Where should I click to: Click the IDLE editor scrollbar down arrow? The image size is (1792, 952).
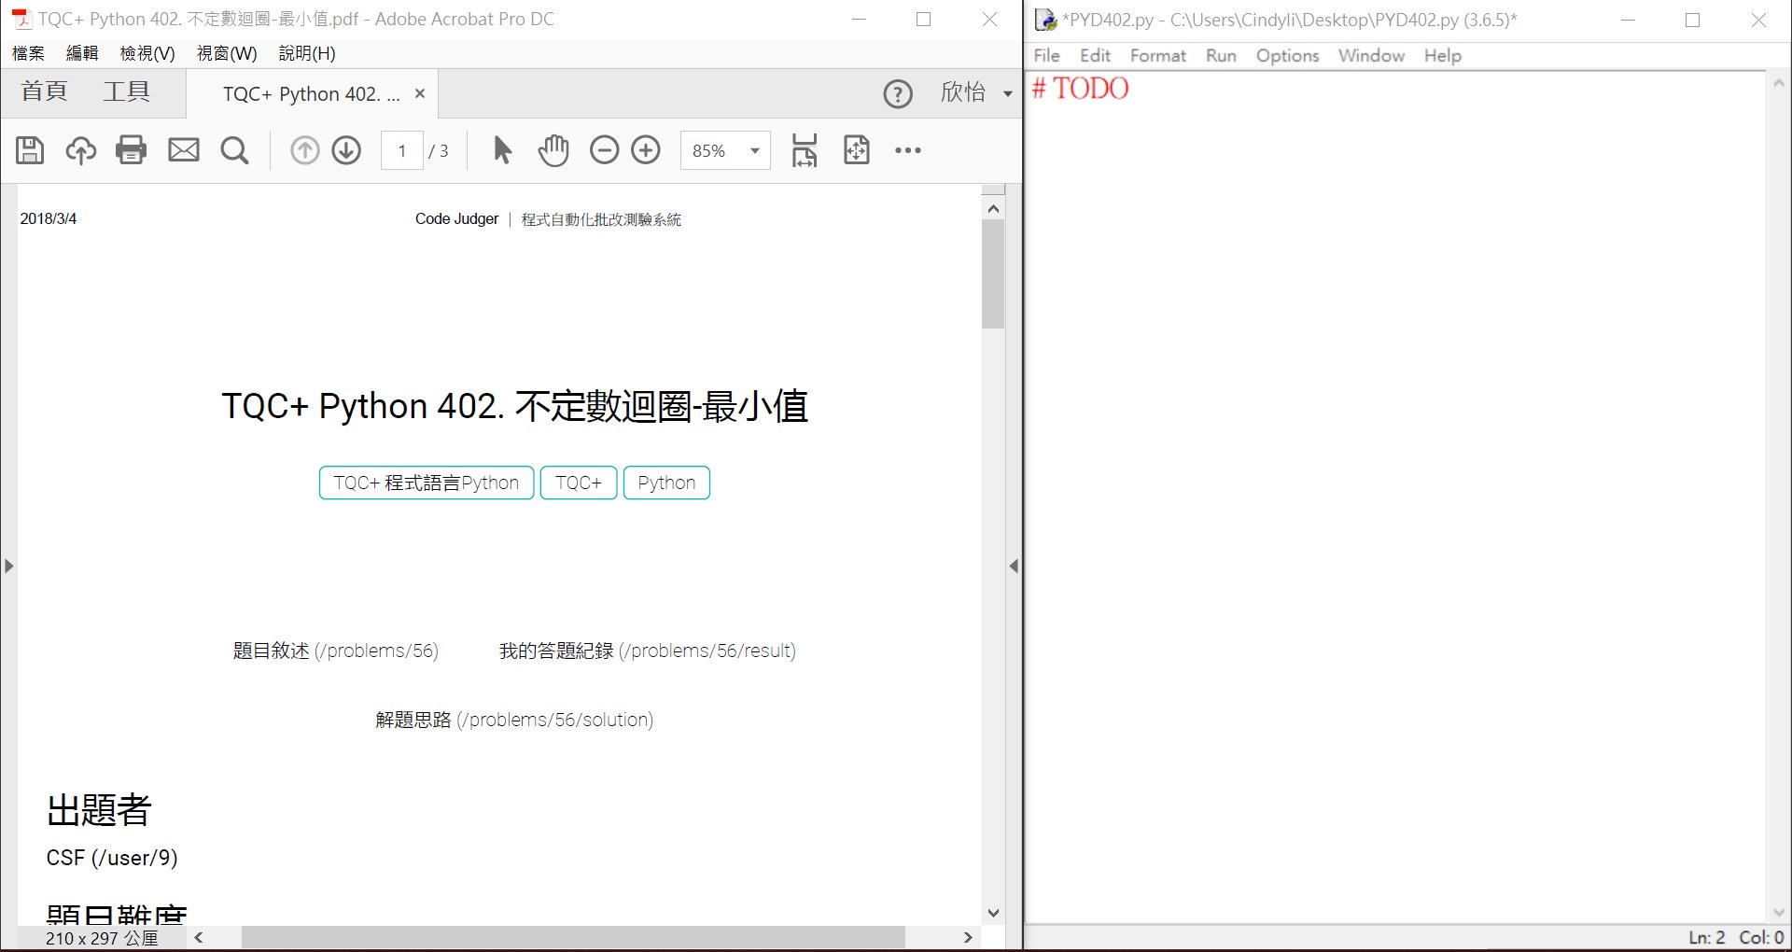[1778, 912]
